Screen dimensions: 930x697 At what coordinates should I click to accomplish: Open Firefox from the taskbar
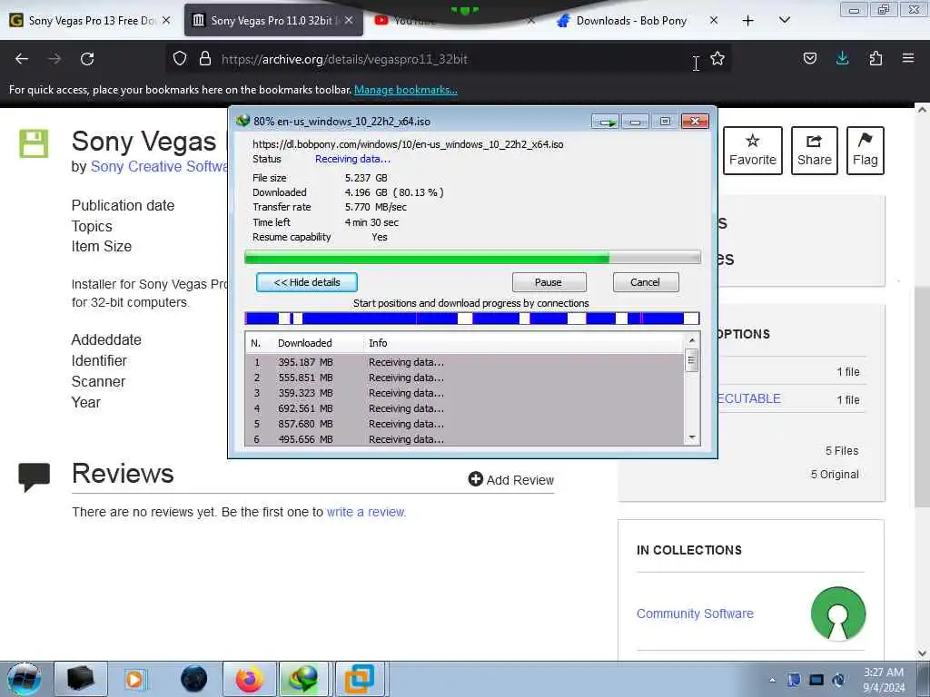249,679
